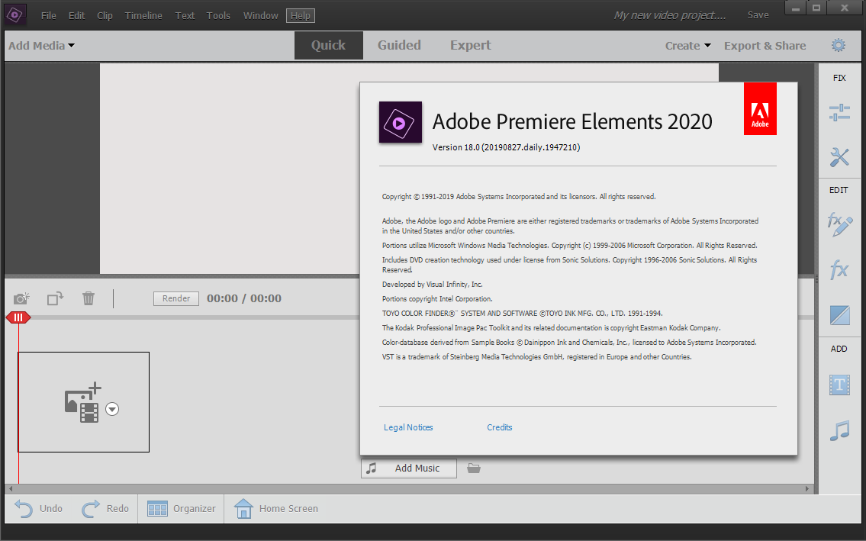
Task: Open the Window menu
Action: (x=261, y=15)
